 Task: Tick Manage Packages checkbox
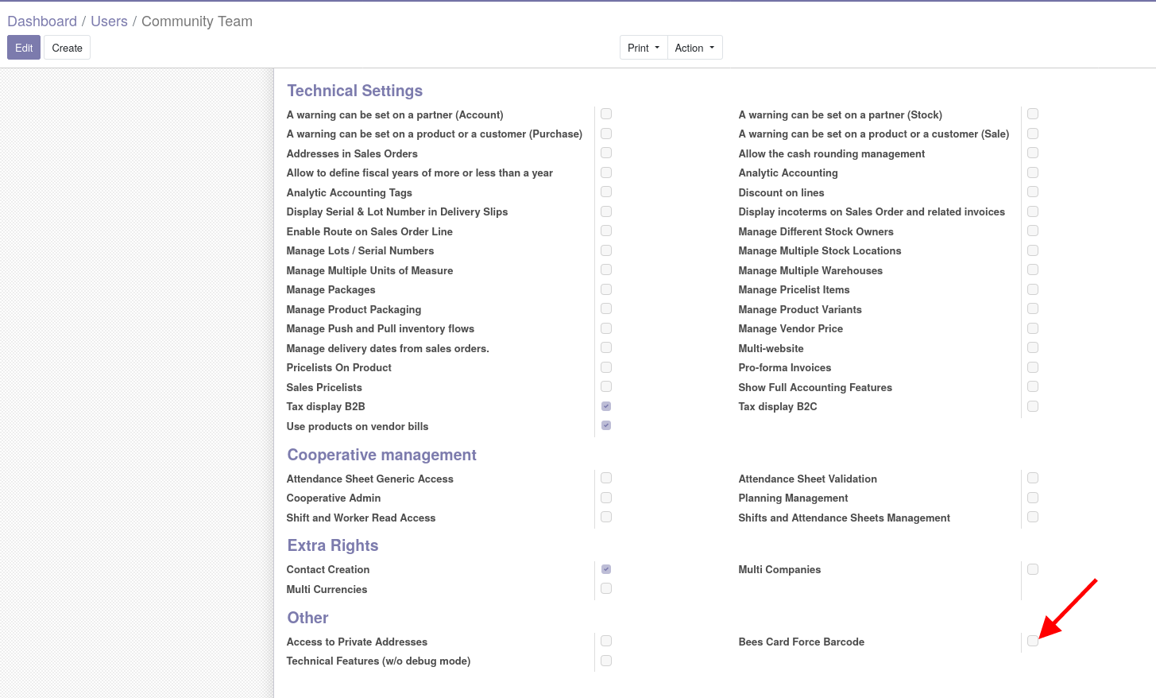pos(606,289)
